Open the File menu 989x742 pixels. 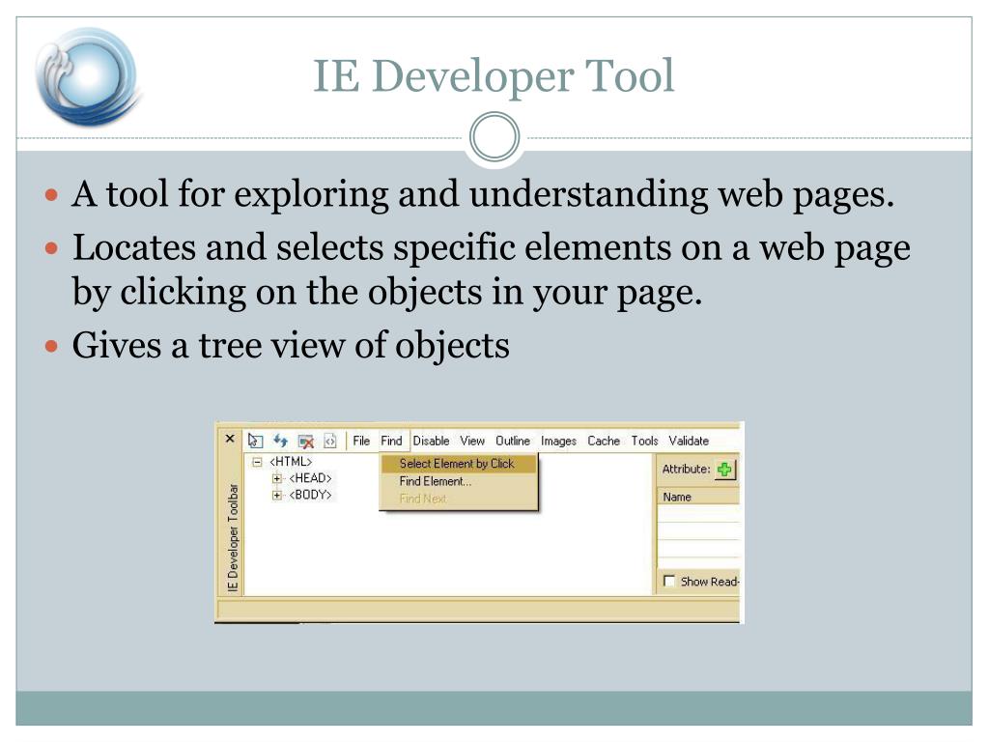pos(361,441)
